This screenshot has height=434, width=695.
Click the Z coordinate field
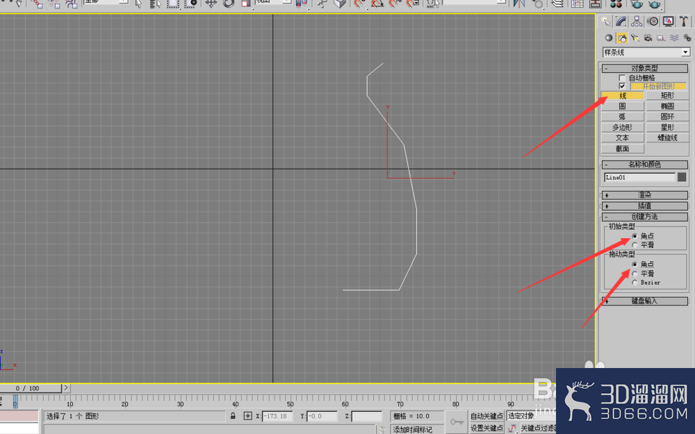tap(366, 416)
